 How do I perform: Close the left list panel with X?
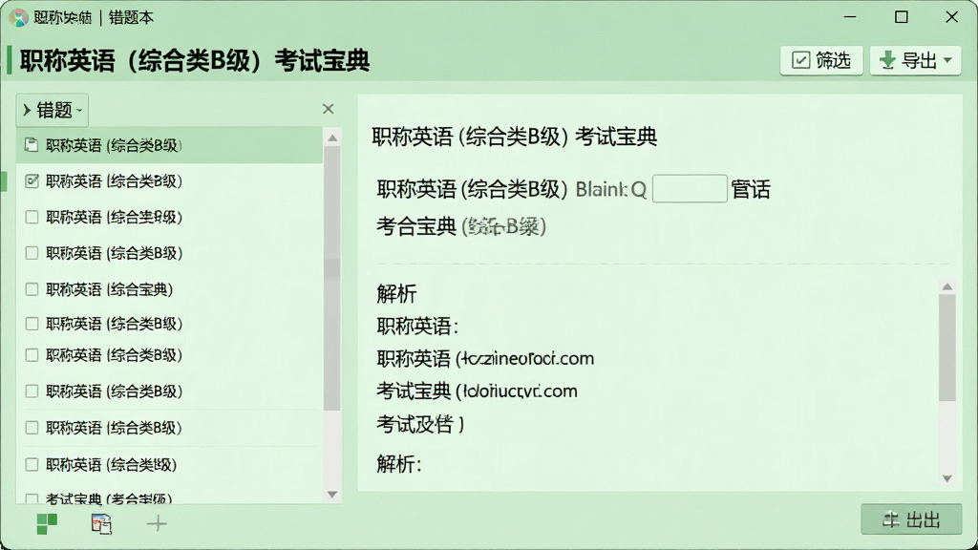(x=329, y=109)
